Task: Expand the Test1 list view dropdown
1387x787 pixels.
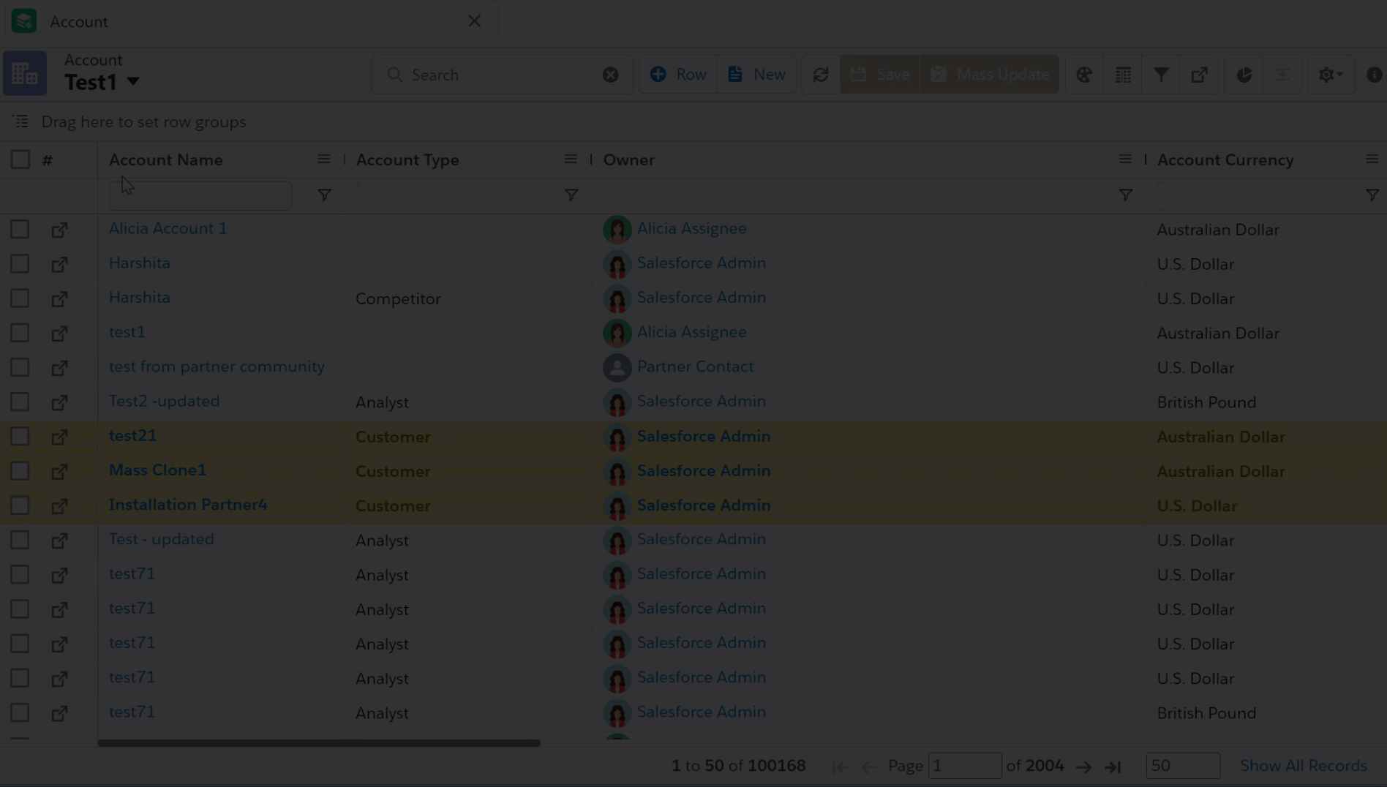Action: coord(132,82)
